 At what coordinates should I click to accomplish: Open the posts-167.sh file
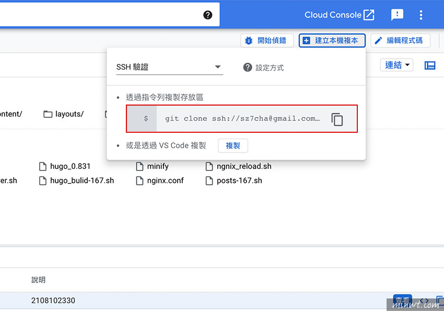click(x=239, y=180)
